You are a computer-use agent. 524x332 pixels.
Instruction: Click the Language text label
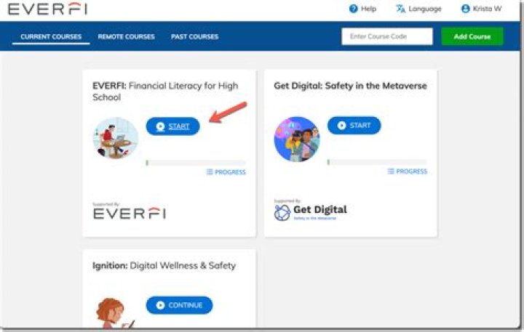[425, 9]
